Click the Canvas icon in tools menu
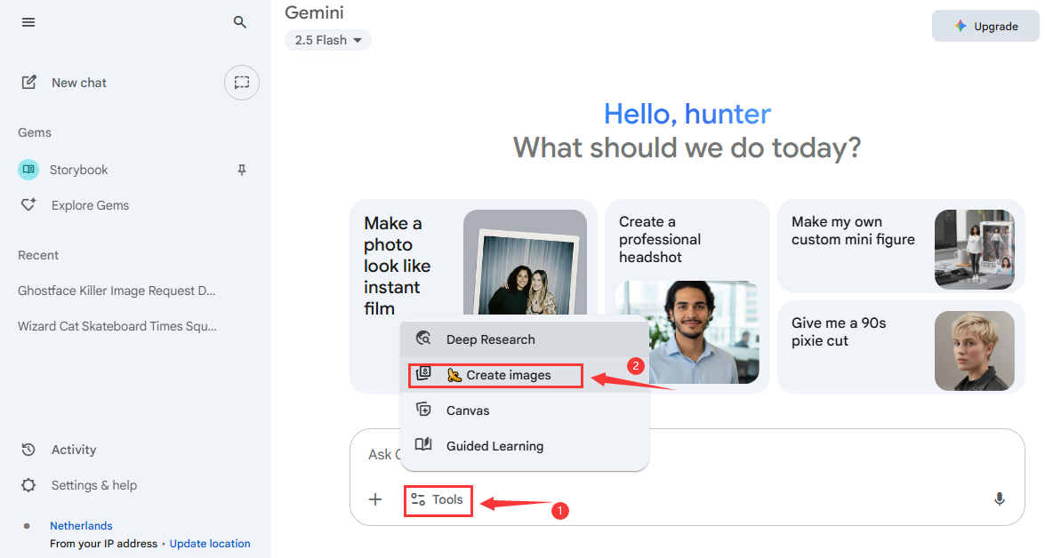Image resolution: width=1045 pixels, height=558 pixels. [x=423, y=410]
